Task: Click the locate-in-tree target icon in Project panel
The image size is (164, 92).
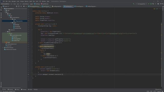Action: pos(16,6)
